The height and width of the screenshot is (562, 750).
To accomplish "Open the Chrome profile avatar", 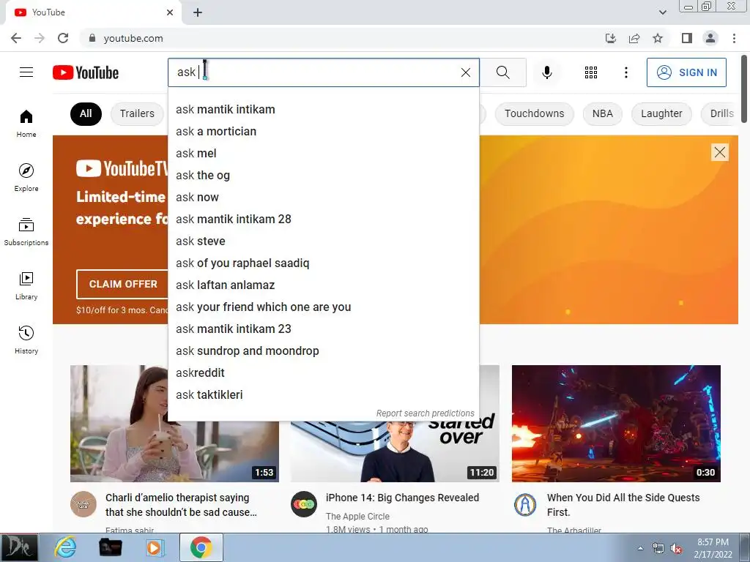I will click(710, 38).
